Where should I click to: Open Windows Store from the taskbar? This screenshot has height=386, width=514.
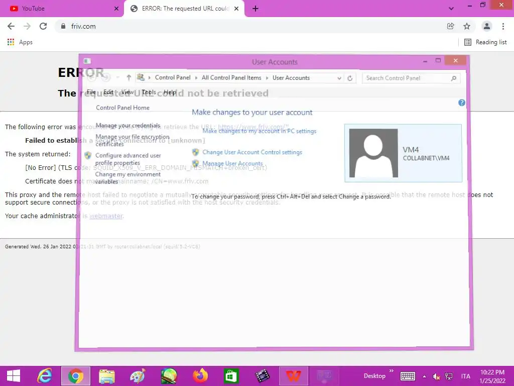pos(231,376)
